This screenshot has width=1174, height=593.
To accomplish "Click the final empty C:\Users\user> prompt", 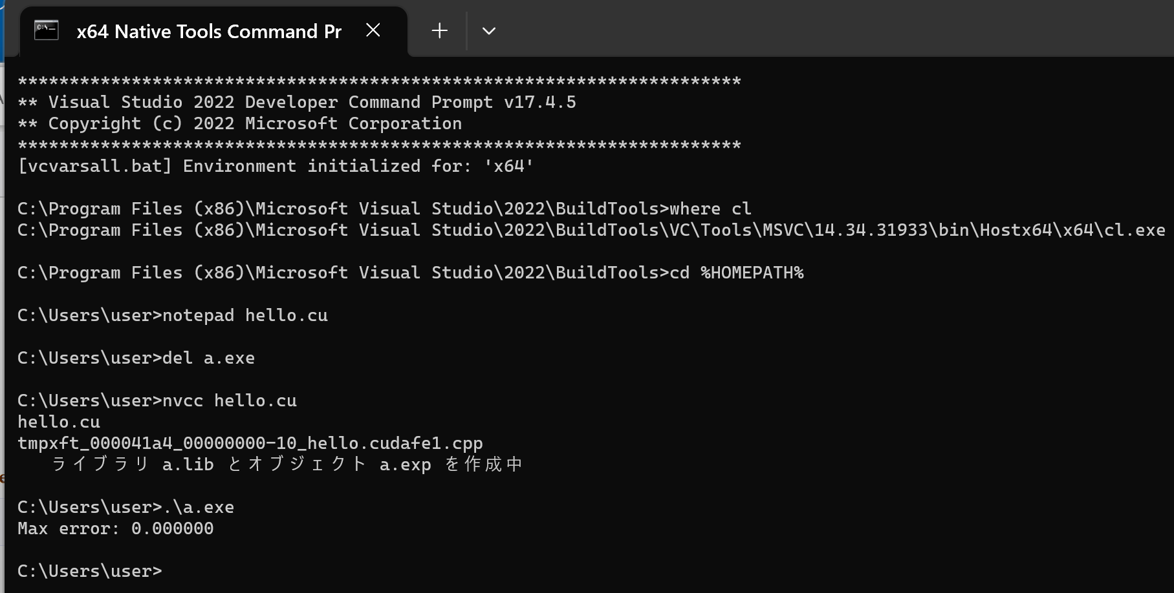I will [x=90, y=571].
